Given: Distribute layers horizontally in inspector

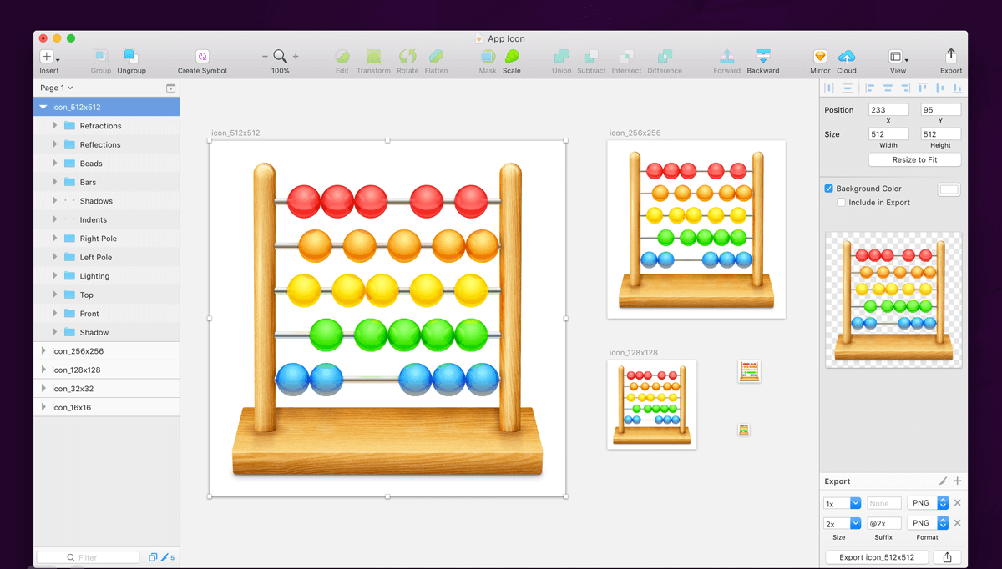Looking at the screenshot, I should 829,88.
